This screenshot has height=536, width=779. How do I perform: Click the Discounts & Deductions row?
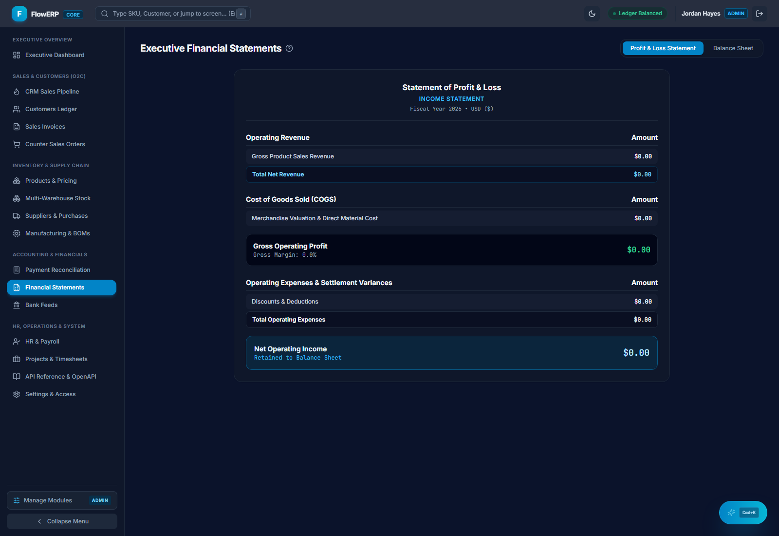click(x=452, y=302)
